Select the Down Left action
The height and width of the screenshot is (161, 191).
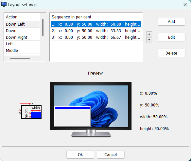(22, 24)
